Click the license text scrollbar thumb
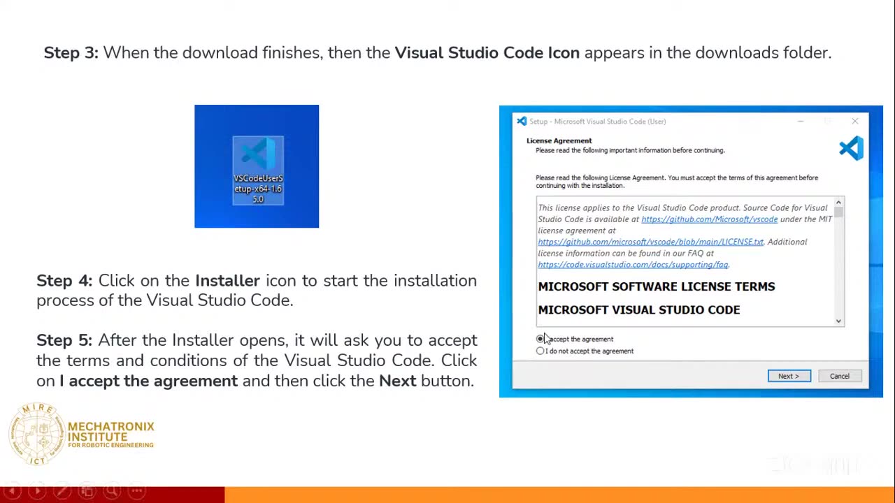Screen dimensions: 895x503 point(838,212)
